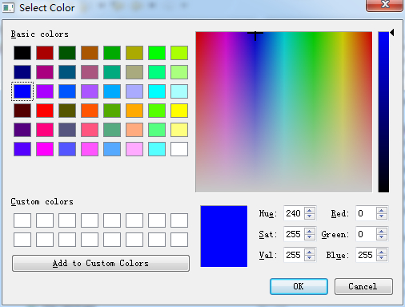
Task: Increase the Blue value with up arrow
Action: (382, 252)
